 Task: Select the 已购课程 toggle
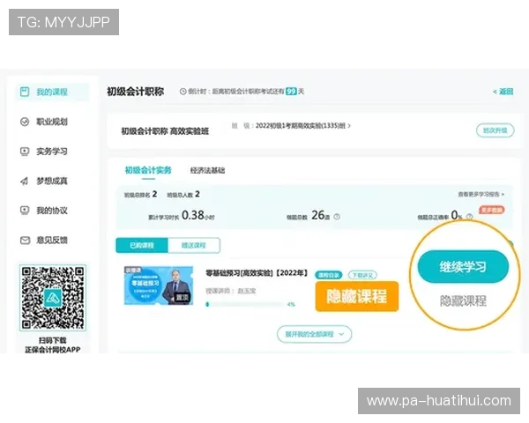point(142,245)
